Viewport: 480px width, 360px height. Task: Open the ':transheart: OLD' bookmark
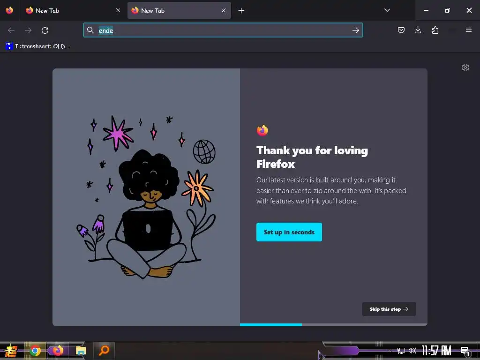click(38, 46)
